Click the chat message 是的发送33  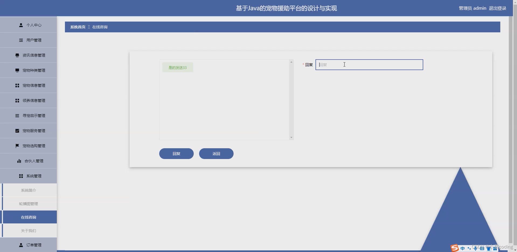point(178,68)
